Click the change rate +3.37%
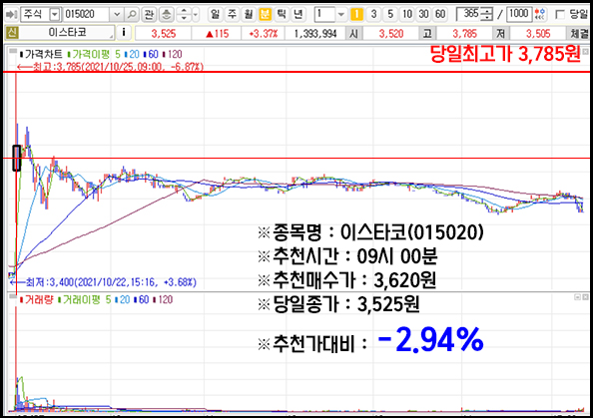 pos(264,34)
